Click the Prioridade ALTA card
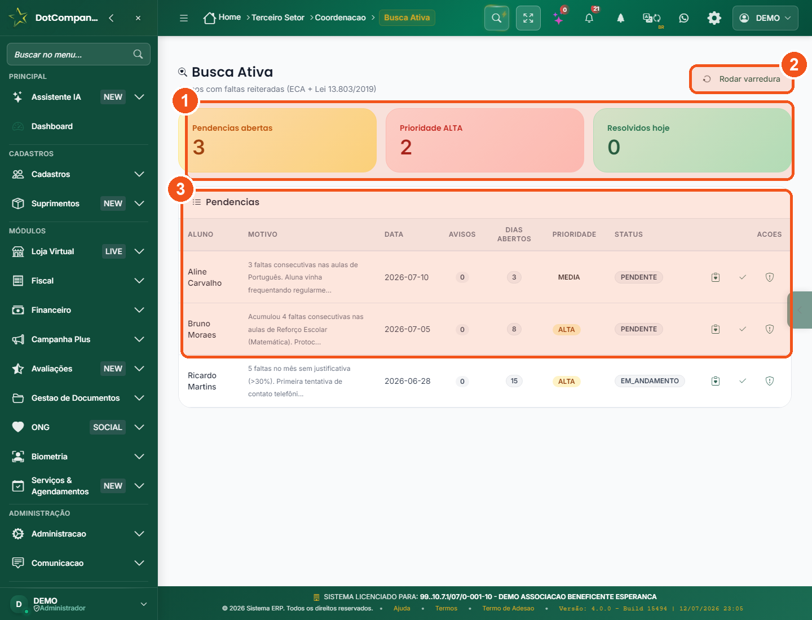 point(485,140)
